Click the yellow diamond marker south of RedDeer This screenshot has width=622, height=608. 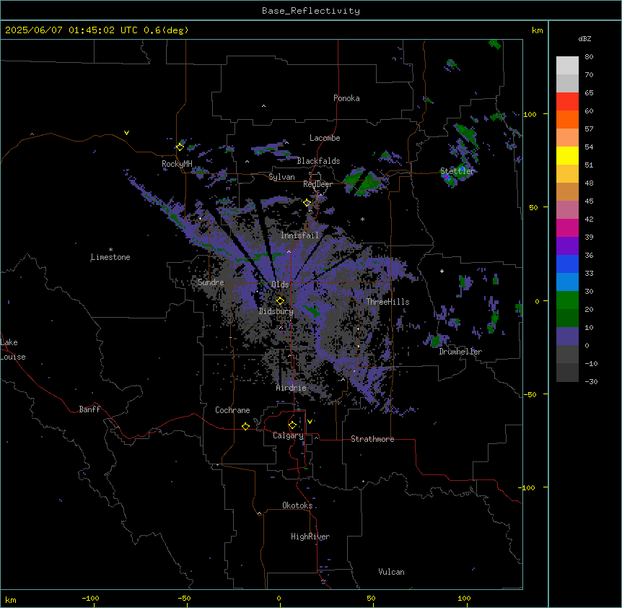coord(307,202)
